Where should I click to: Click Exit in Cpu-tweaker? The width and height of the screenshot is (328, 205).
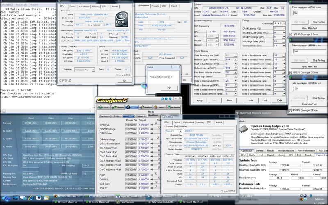(x=280, y=100)
